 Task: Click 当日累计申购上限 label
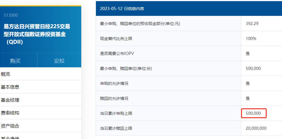pyautogui.click(x=116, y=113)
